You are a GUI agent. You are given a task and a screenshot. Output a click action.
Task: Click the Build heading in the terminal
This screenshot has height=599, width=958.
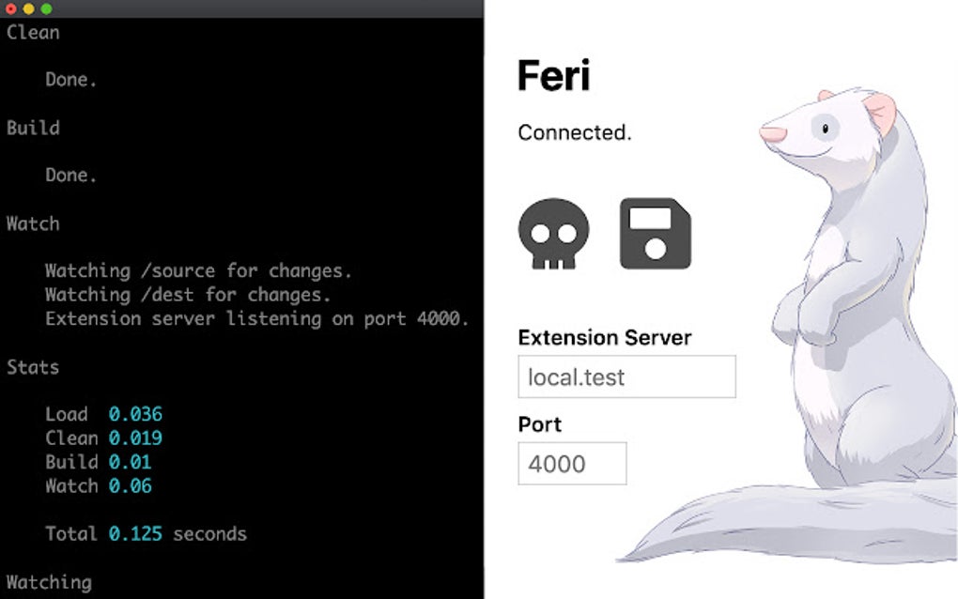point(33,128)
